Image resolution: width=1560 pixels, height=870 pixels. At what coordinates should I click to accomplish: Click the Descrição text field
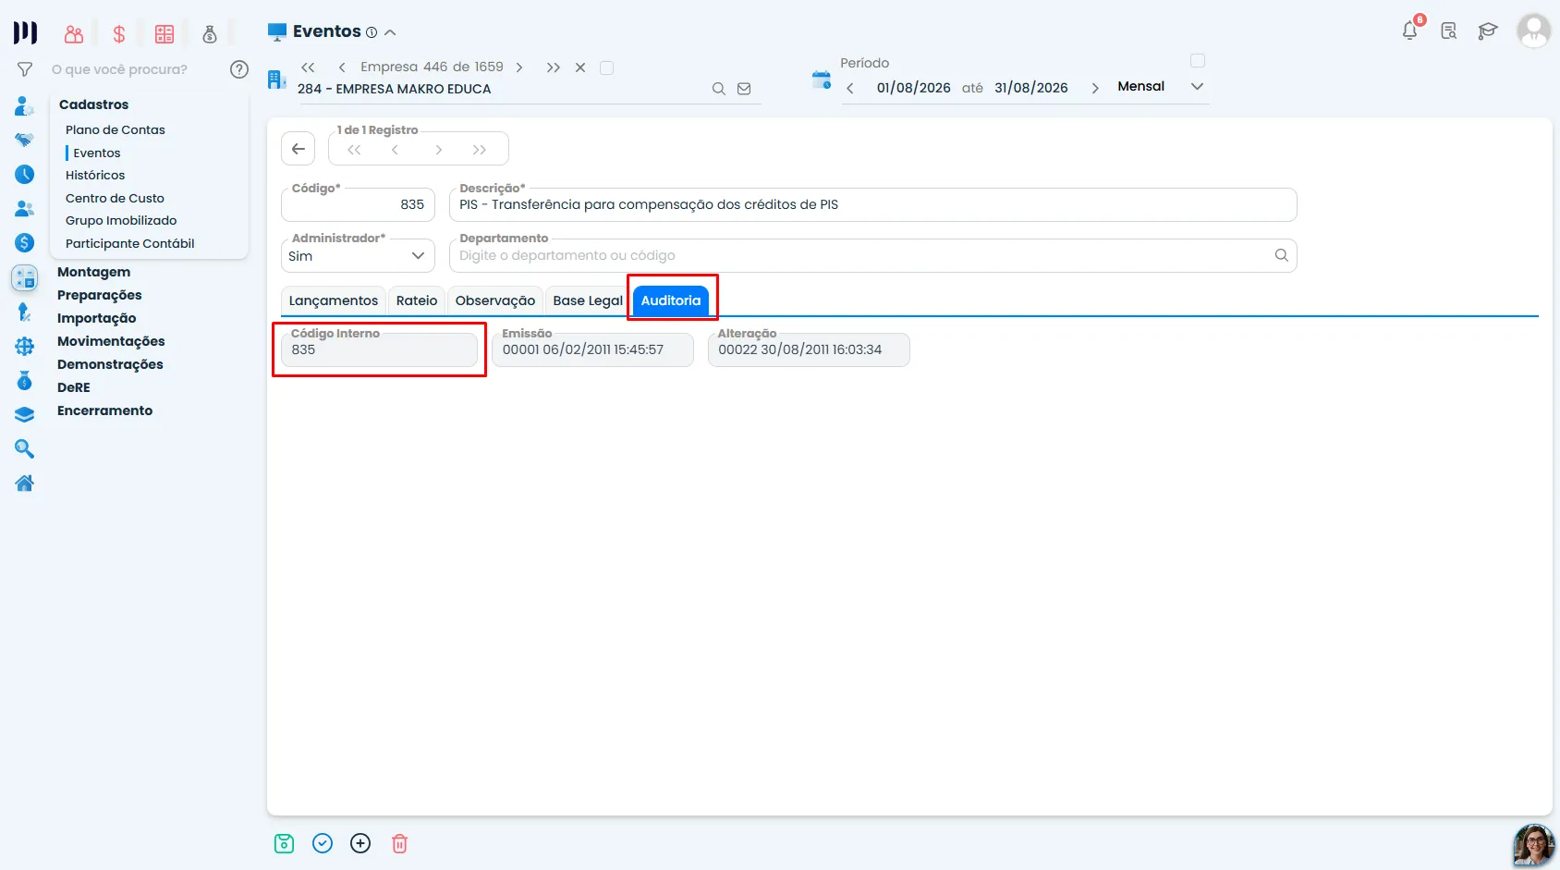point(872,204)
